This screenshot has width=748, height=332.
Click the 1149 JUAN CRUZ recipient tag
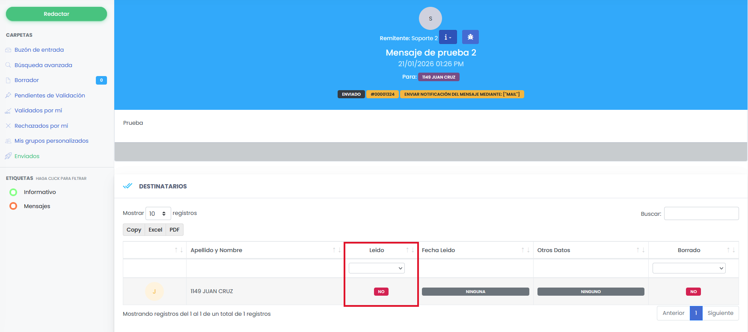pos(439,77)
